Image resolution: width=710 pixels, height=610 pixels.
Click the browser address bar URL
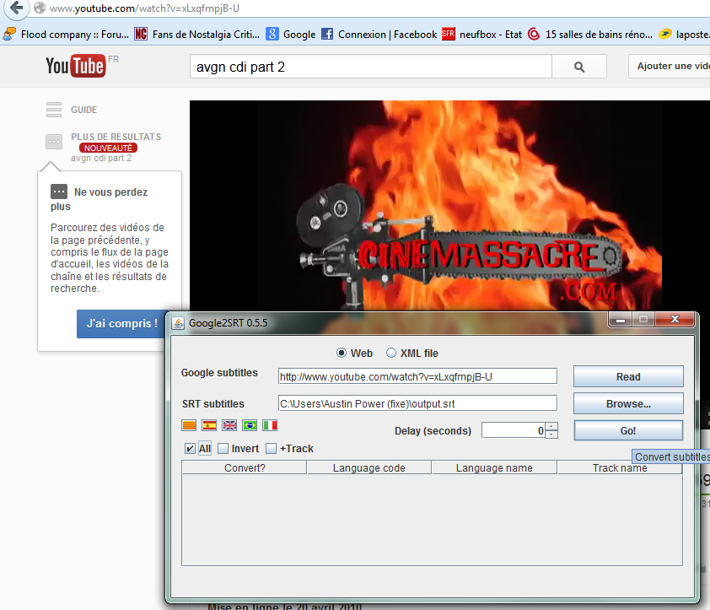click(x=145, y=8)
